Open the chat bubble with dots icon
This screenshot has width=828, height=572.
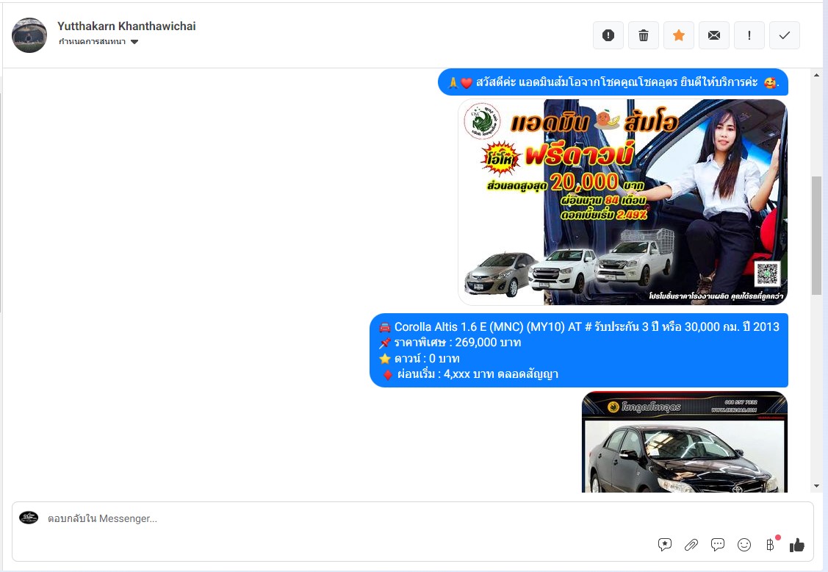pyautogui.click(x=718, y=545)
